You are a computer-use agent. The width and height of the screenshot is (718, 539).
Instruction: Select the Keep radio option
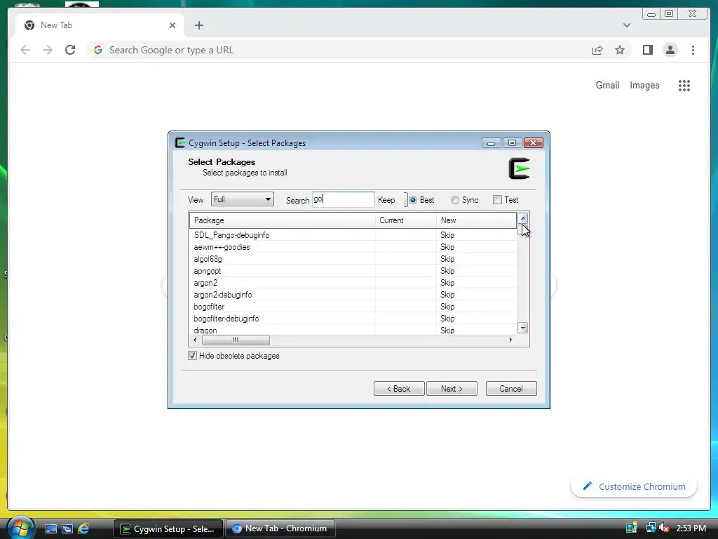(x=386, y=200)
